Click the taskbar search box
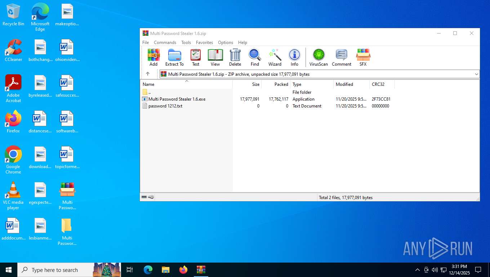Image resolution: width=490 pixels, height=277 pixels. 70,270
